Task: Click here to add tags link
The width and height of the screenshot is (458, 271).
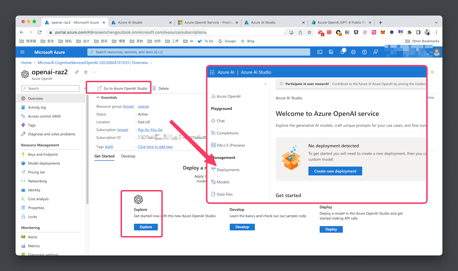Action: (x=156, y=147)
